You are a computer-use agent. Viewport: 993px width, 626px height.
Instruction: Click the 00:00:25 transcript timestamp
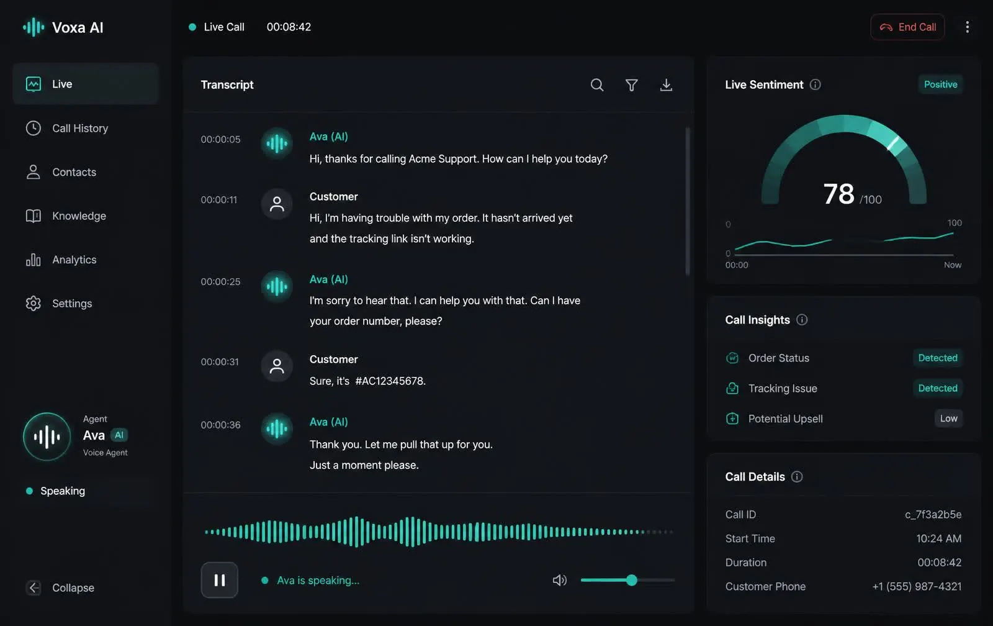220,281
